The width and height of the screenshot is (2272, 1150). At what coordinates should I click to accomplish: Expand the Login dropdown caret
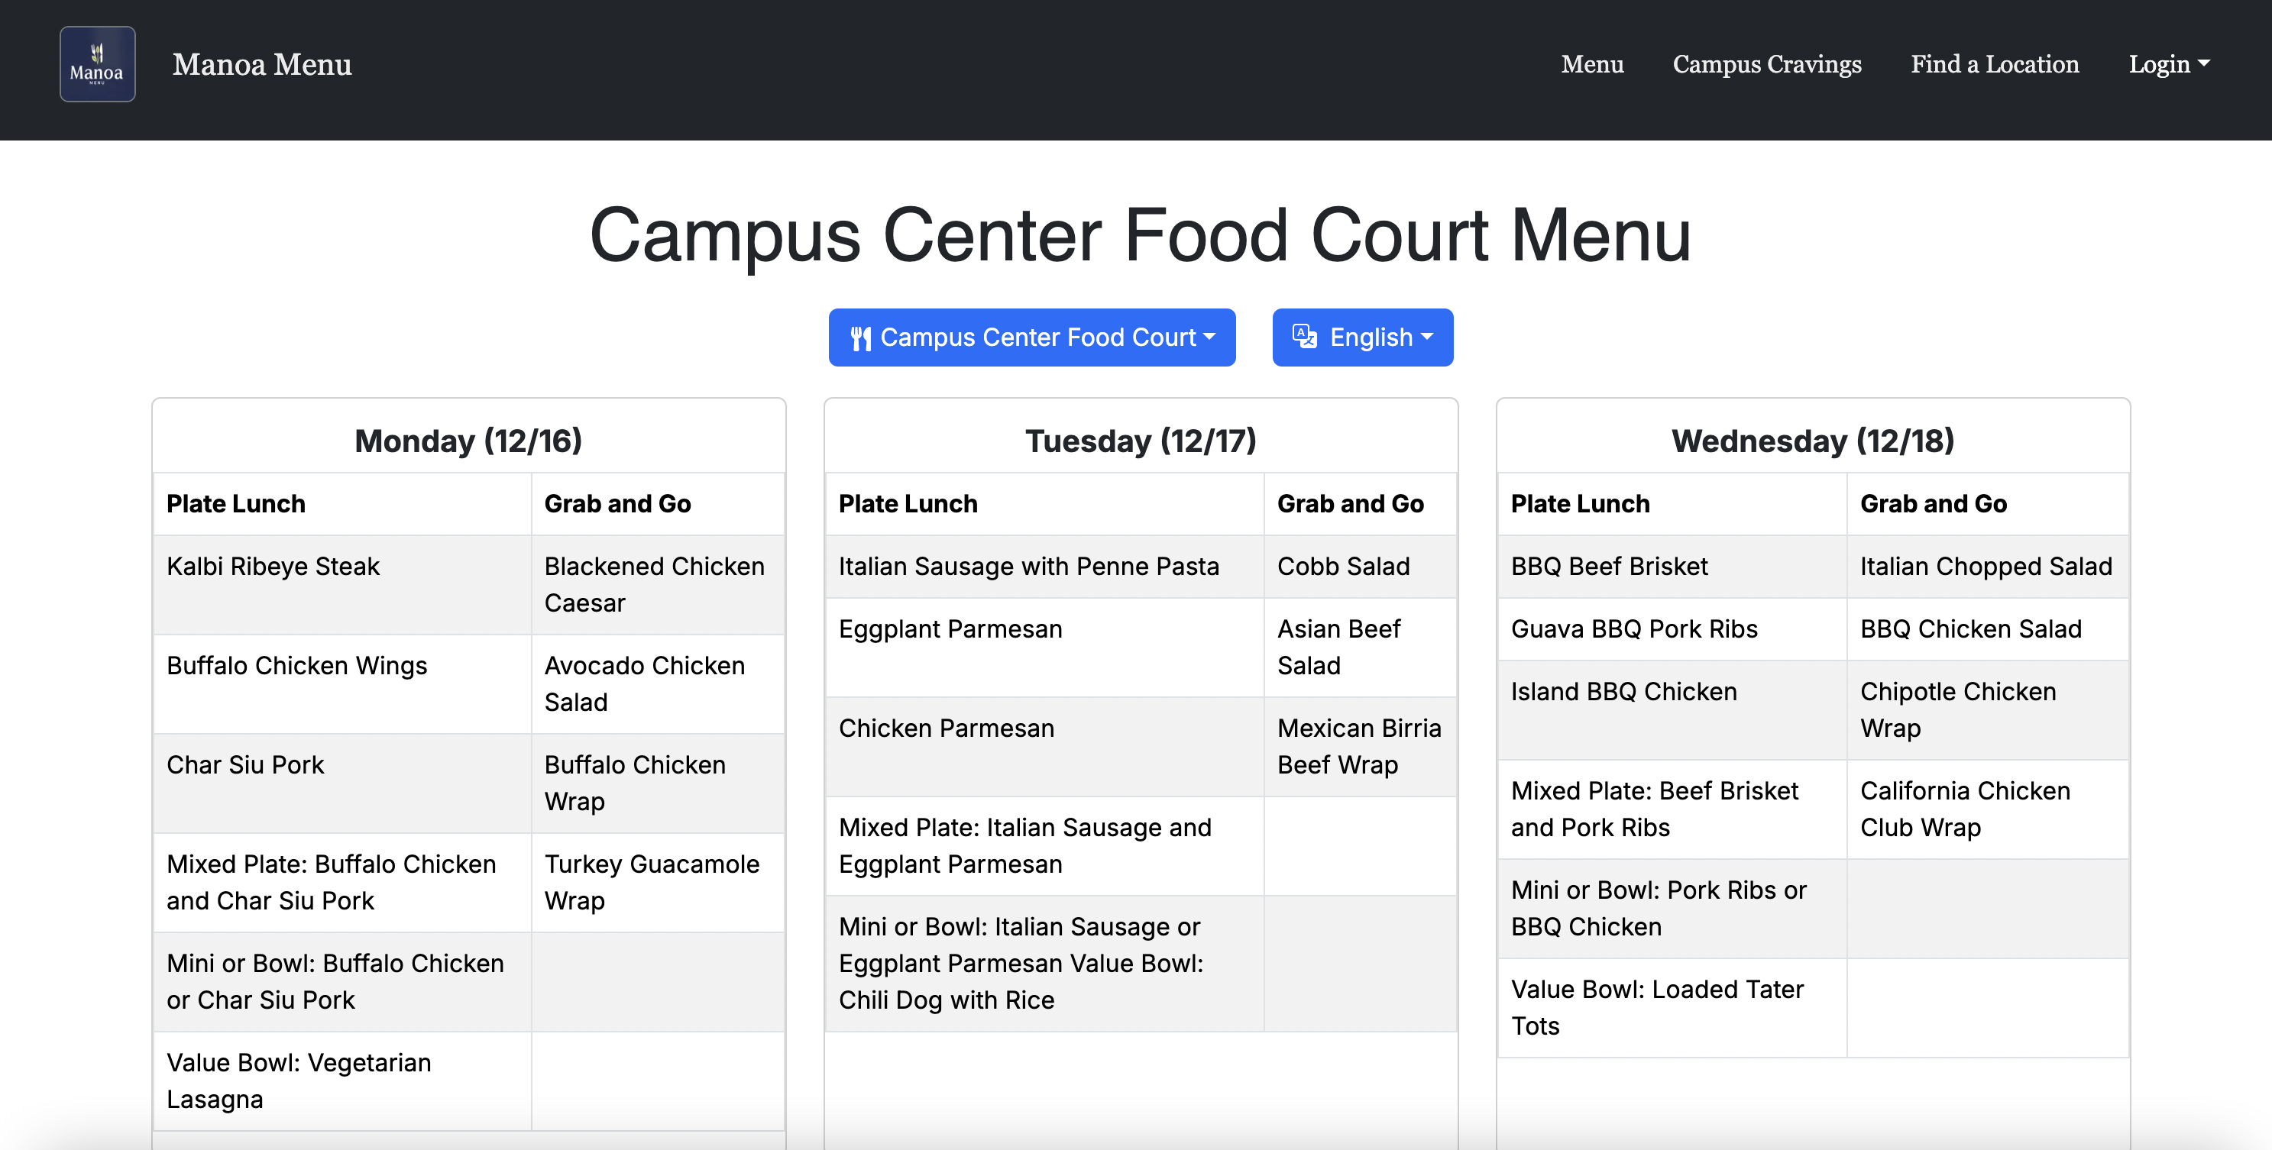[x=2204, y=63]
